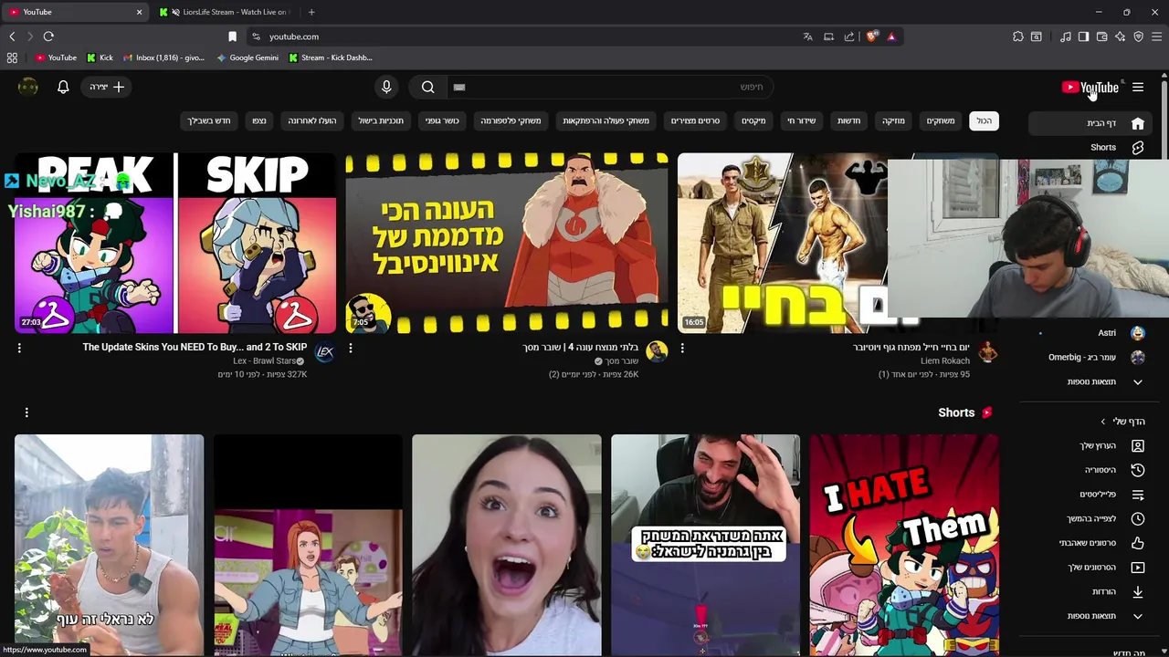The image size is (1169, 657).
Task: Select the 'שידור חי' filter chip
Action: point(802,120)
